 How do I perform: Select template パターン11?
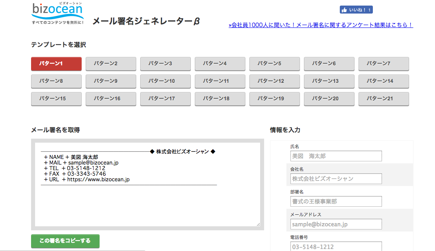tap(220, 81)
